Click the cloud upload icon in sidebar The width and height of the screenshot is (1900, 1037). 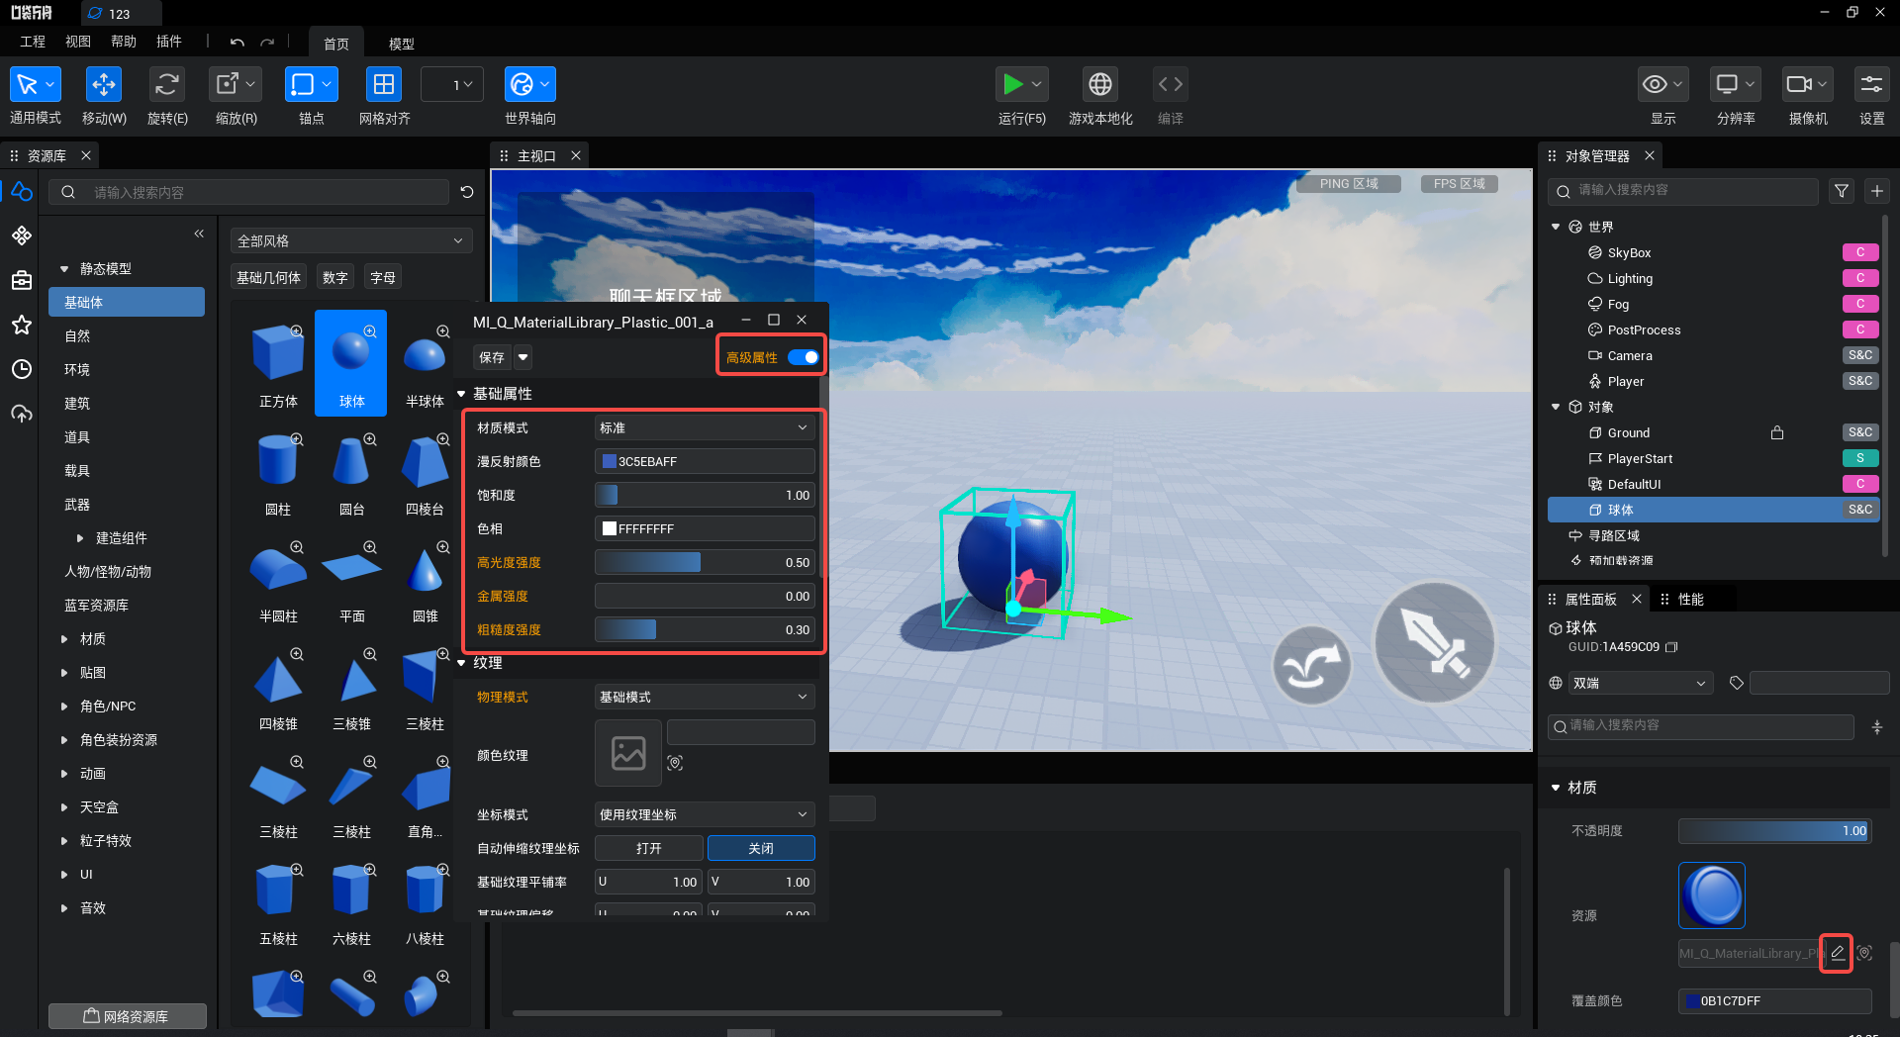pos(22,414)
